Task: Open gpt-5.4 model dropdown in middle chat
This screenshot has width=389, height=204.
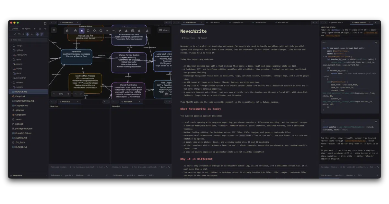Action: coord(131,176)
